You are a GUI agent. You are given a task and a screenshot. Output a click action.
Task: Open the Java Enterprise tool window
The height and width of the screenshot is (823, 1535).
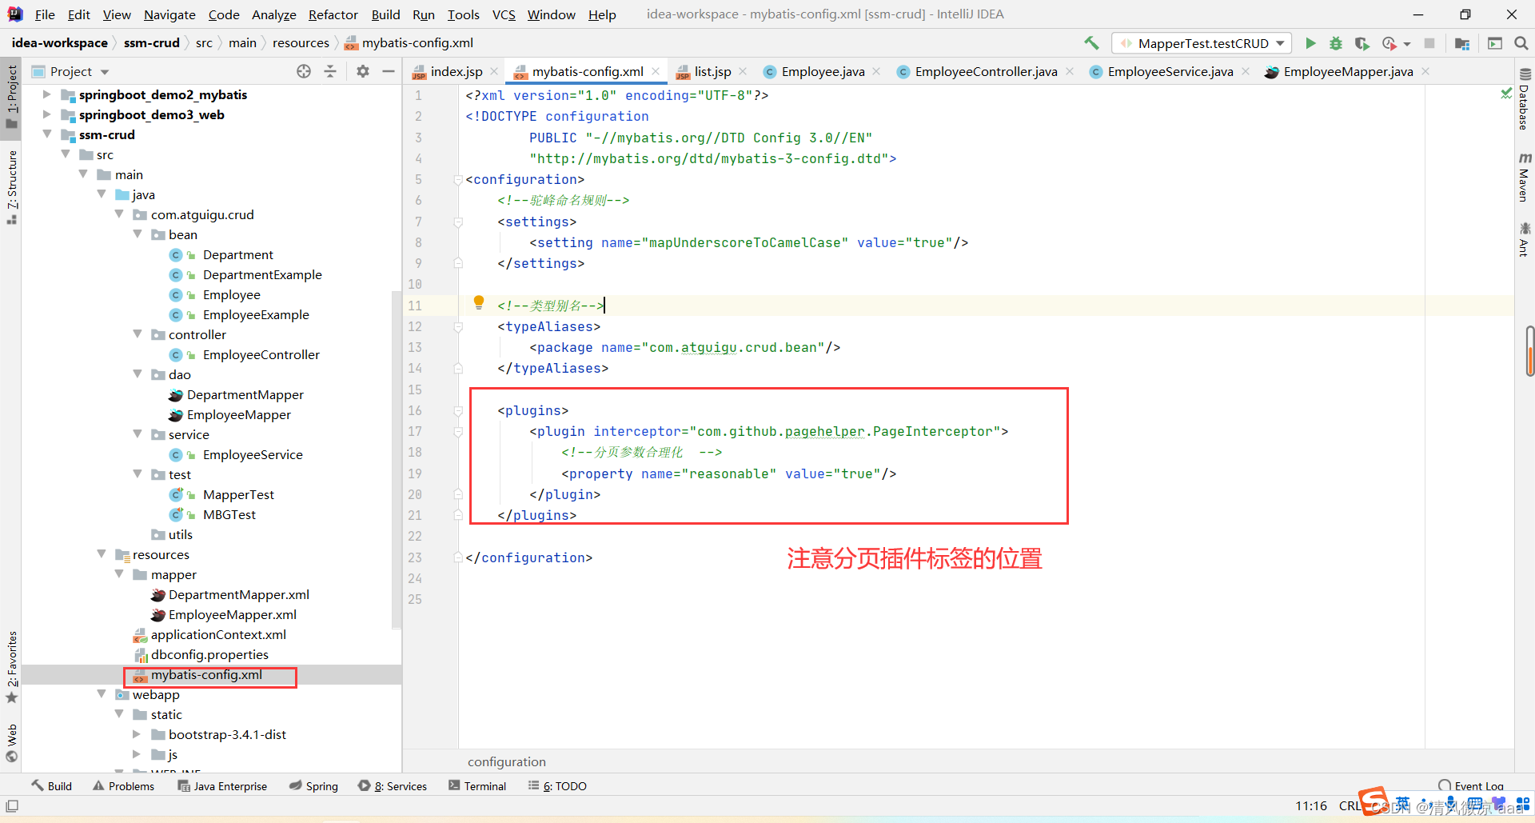223,786
